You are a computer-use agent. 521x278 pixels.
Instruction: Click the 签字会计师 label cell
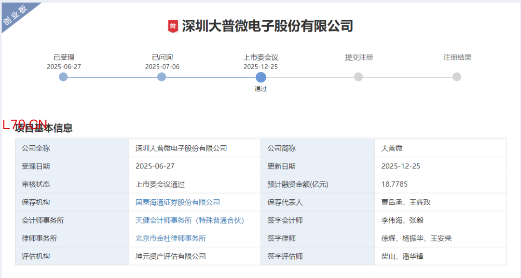(x=317, y=220)
